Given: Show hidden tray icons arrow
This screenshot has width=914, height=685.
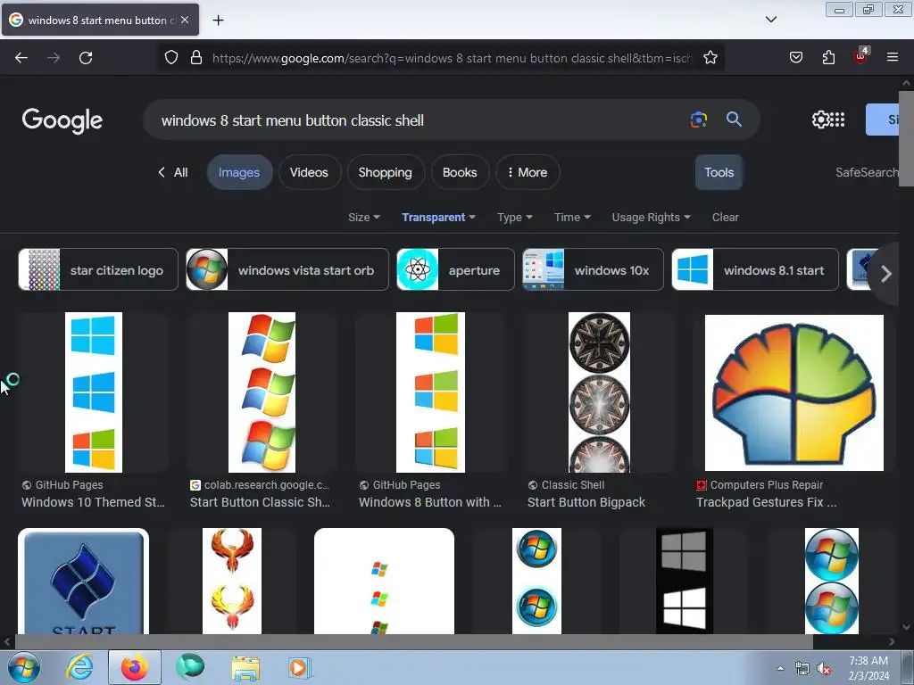Looking at the screenshot, I should tap(780, 668).
